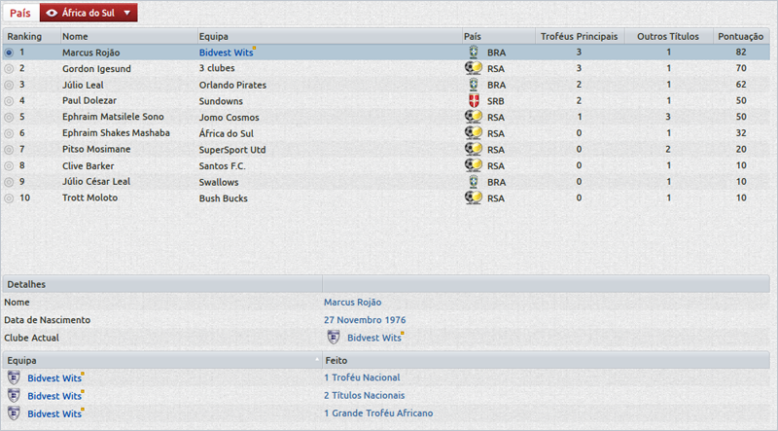Click flag icon in Júlio César Leal row

pyautogui.click(x=474, y=181)
